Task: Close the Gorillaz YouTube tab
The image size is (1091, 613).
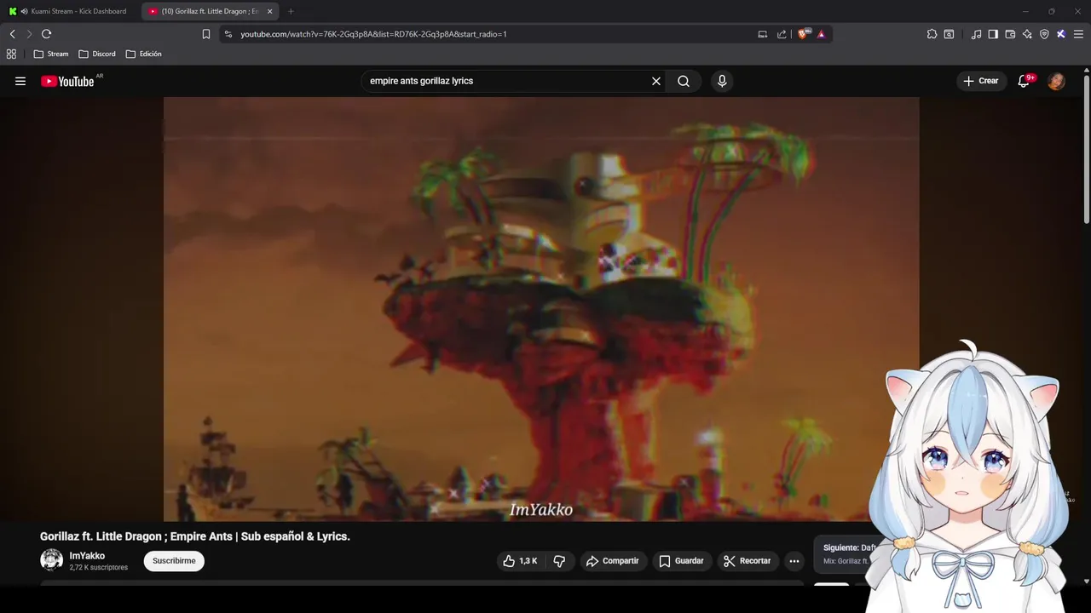Action: 269,11
